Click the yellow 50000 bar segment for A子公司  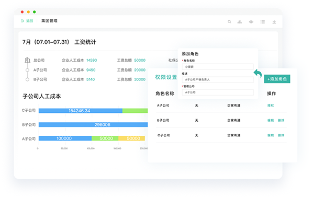pyautogui.click(x=131, y=138)
